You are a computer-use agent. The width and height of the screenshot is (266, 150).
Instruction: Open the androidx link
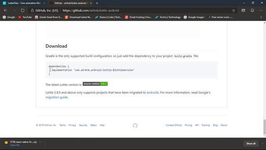point(153,92)
